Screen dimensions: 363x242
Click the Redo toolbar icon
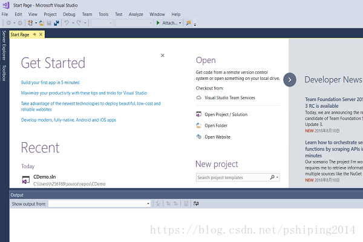(79, 23)
